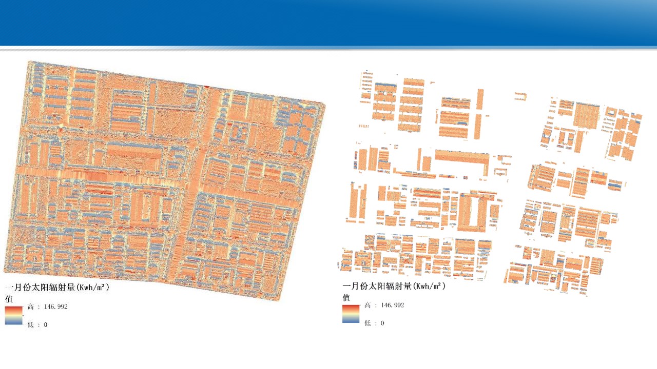
Task: Click the right map's legend title text
Action: coord(394,286)
